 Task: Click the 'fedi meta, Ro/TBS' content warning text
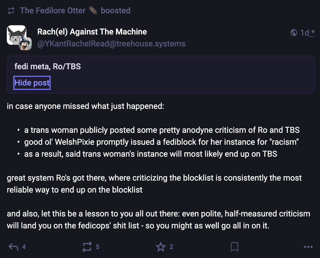click(x=48, y=66)
